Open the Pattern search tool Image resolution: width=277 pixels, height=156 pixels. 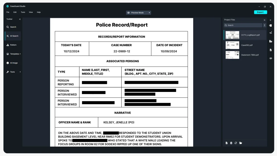[x=12, y=45]
